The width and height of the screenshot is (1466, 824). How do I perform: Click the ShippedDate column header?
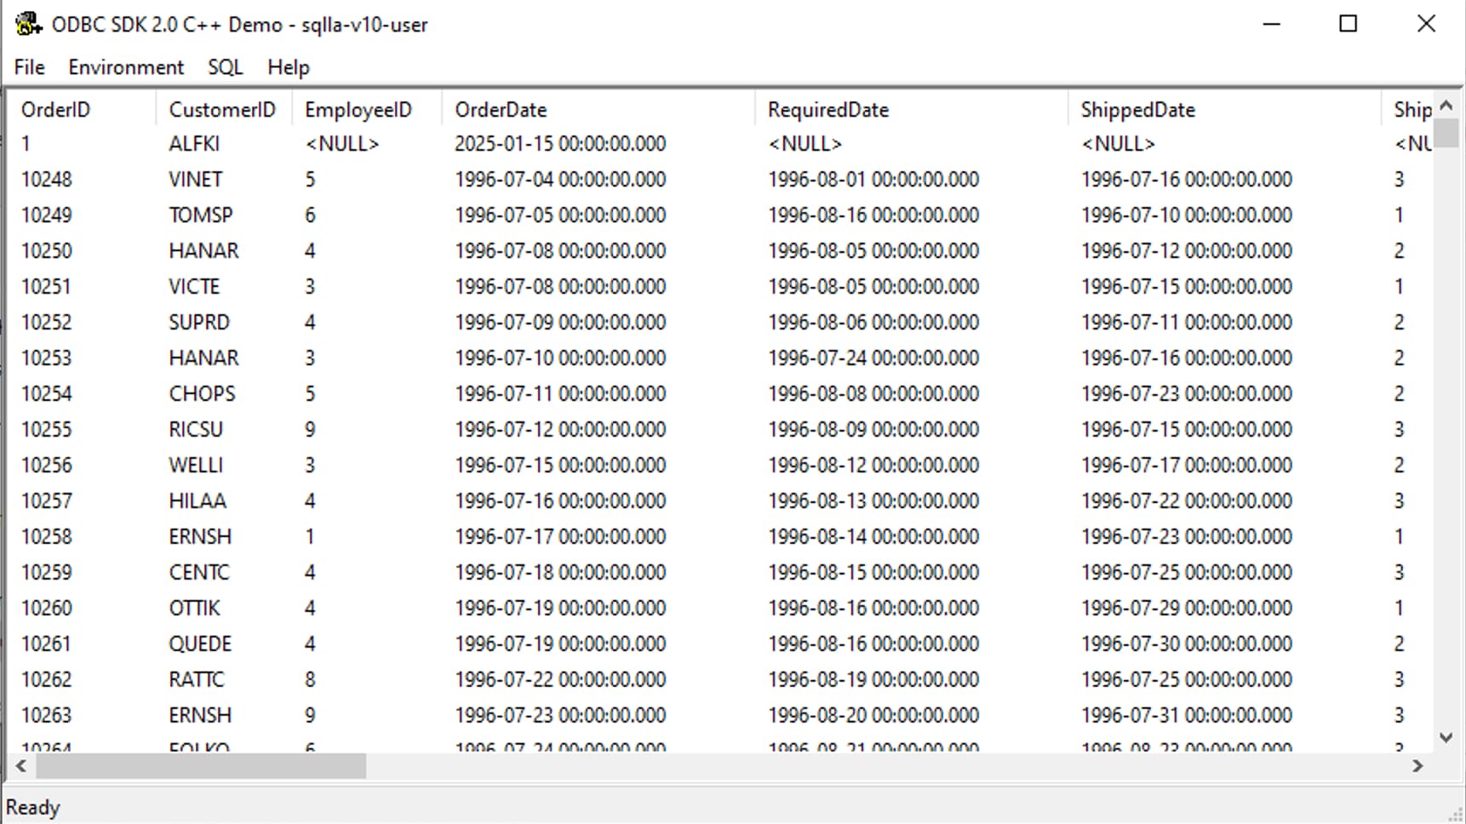coord(1138,109)
